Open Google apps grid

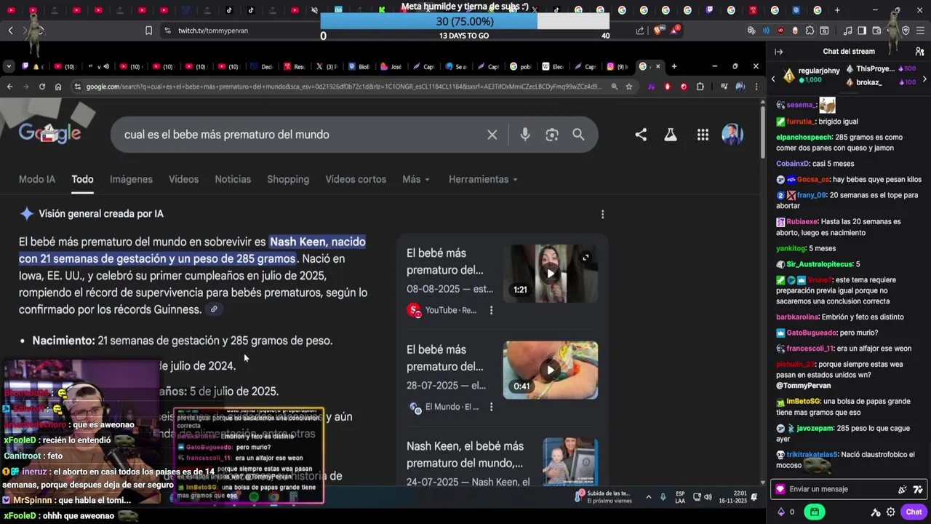point(703,135)
